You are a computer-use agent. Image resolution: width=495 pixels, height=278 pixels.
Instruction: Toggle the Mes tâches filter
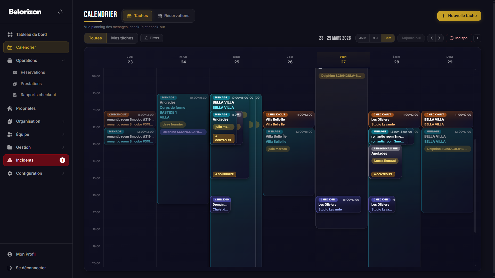click(x=122, y=38)
